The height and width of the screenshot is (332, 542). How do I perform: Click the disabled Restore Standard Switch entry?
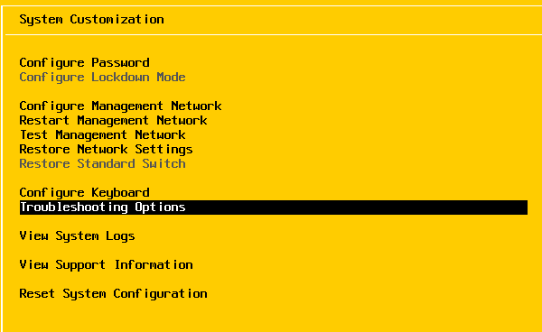[102, 164]
